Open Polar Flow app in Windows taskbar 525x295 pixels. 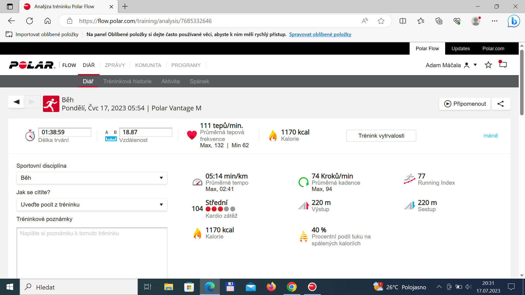(x=312, y=287)
